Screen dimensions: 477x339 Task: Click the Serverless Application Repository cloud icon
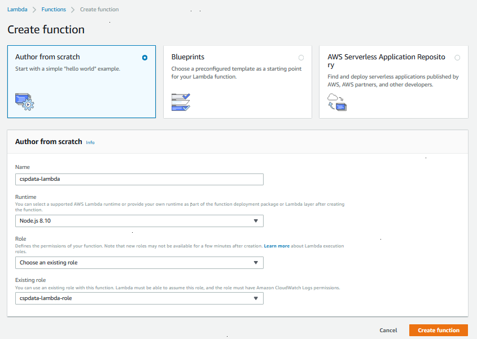337,102
